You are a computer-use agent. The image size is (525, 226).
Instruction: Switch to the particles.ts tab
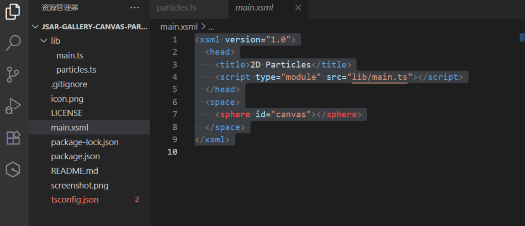[176, 8]
